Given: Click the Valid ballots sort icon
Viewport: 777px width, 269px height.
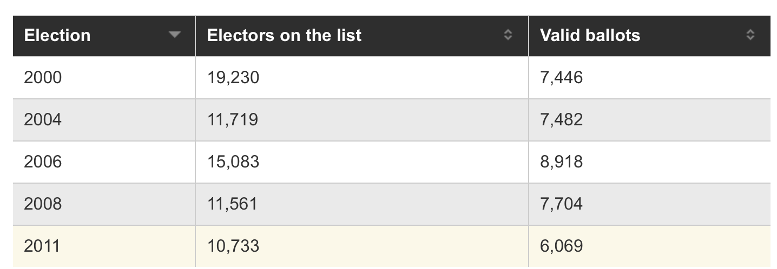Looking at the screenshot, I should tap(750, 36).
